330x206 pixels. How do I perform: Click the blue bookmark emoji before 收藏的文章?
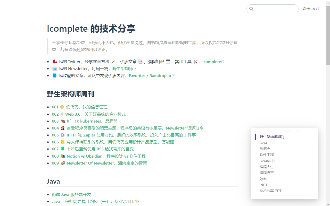[54, 75]
